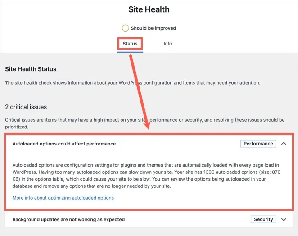Switch to the Status tab
The height and width of the screenshot is (236, 298).
(x=130, y=44)
